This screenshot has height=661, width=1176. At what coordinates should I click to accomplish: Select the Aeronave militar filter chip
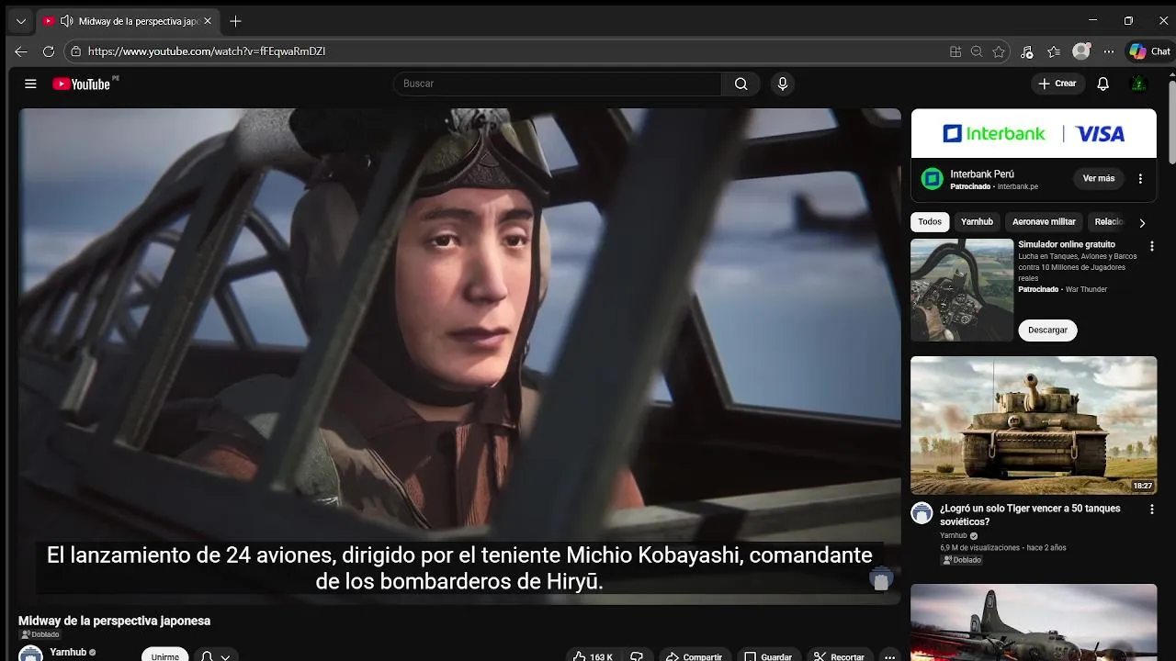click(1044, 222)
